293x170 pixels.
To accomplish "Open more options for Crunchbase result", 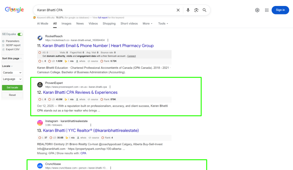I will [111, 168].
